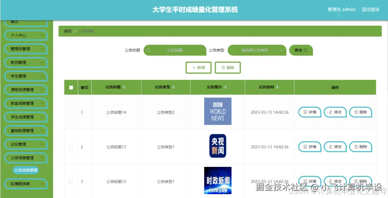
Task: Click toolbar 删除 batch delete button
Action: pyautogui.click(x=228, y=68)
